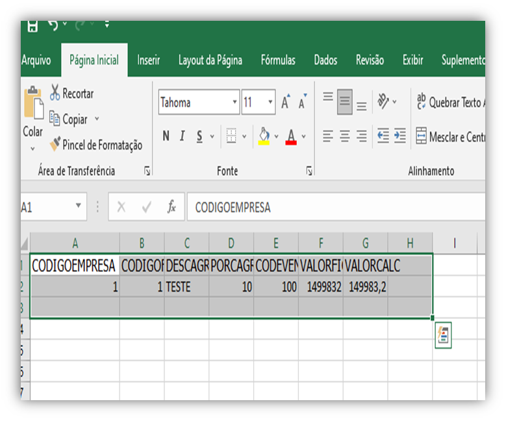Screen dimensions: 506x421
Task: Click Quick Analysis icon below selection
Action: pos(443,335)
